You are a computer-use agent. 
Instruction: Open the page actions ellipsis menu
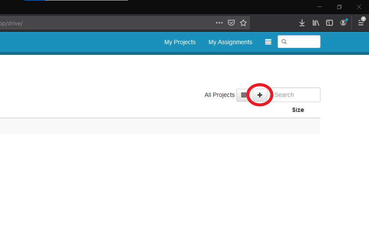[219, 23]
